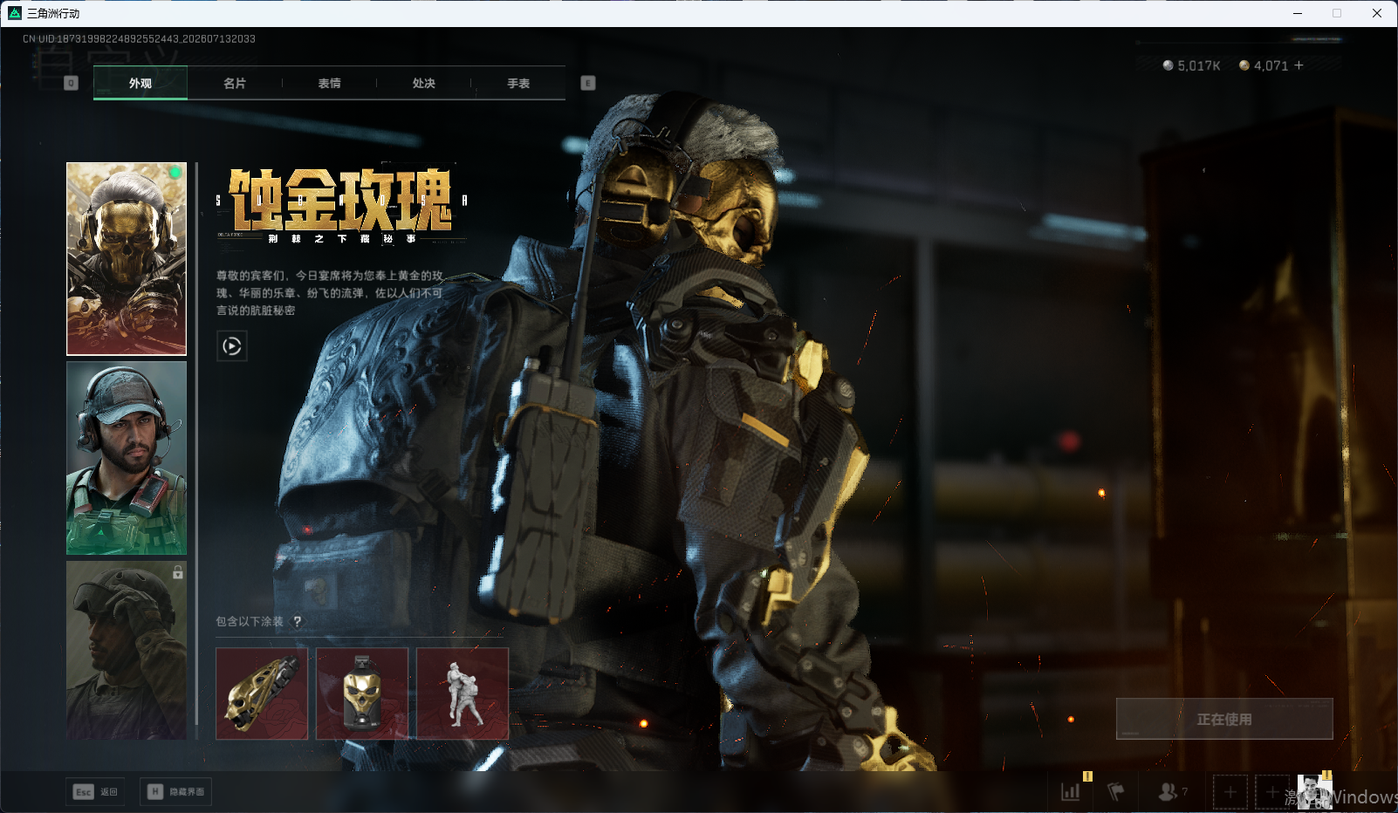The image size is (1398, 813).
Task: Select the white execution statue item
Action: point(463,693)
